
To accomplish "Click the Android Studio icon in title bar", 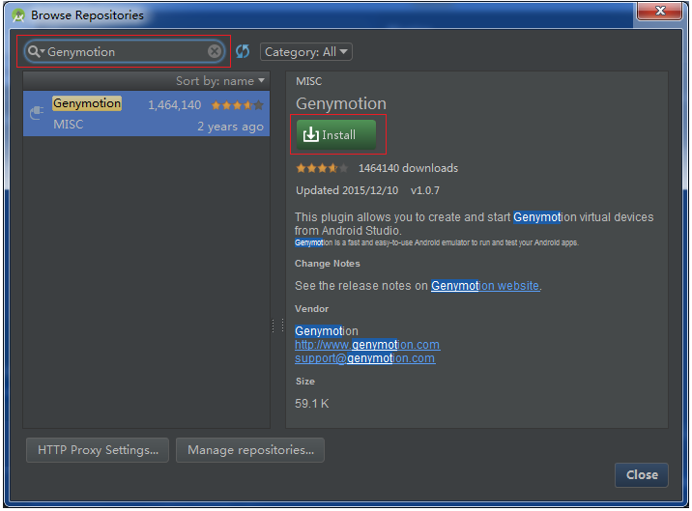I will 18,15.
